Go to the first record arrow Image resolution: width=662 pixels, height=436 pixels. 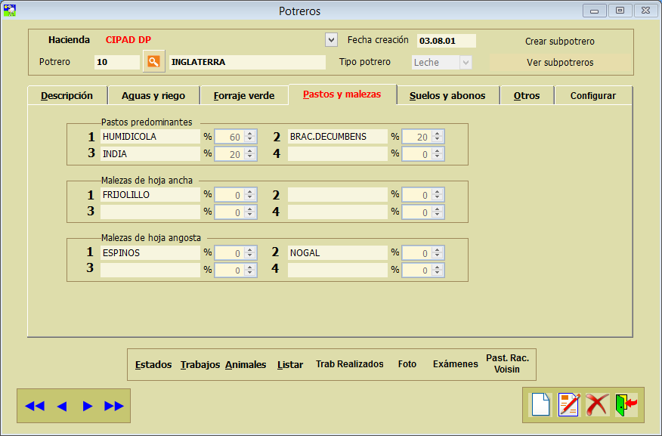click(35, 406)
